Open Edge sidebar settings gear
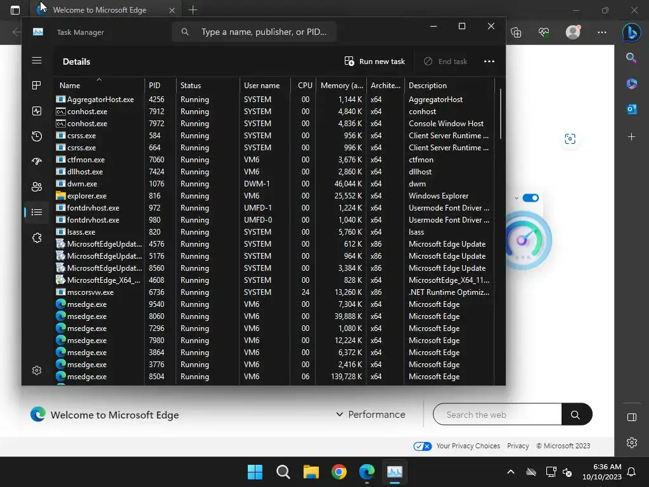This screenshot has width=649, height=487. click(632, 443)
